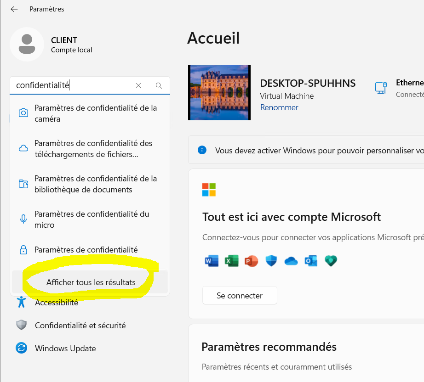
Task: Click the DESKTOP-SPUHHNS device thumbnail
Action: coord(219,93)
